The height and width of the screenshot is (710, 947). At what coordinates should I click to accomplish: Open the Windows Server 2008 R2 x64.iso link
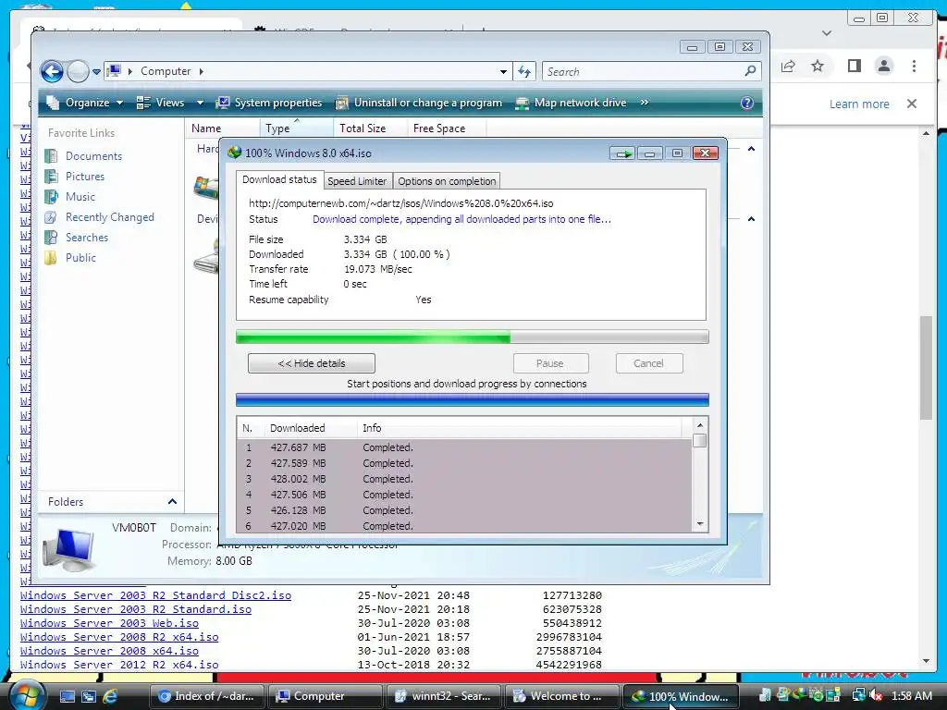click(119, 637)
